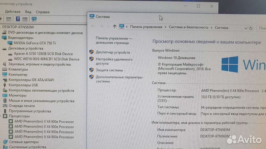The width and height of the screenshot is (266, 149).
Task: Click the breadcrumb chevron after the computer icon
Action: click(x=127, y=27)
